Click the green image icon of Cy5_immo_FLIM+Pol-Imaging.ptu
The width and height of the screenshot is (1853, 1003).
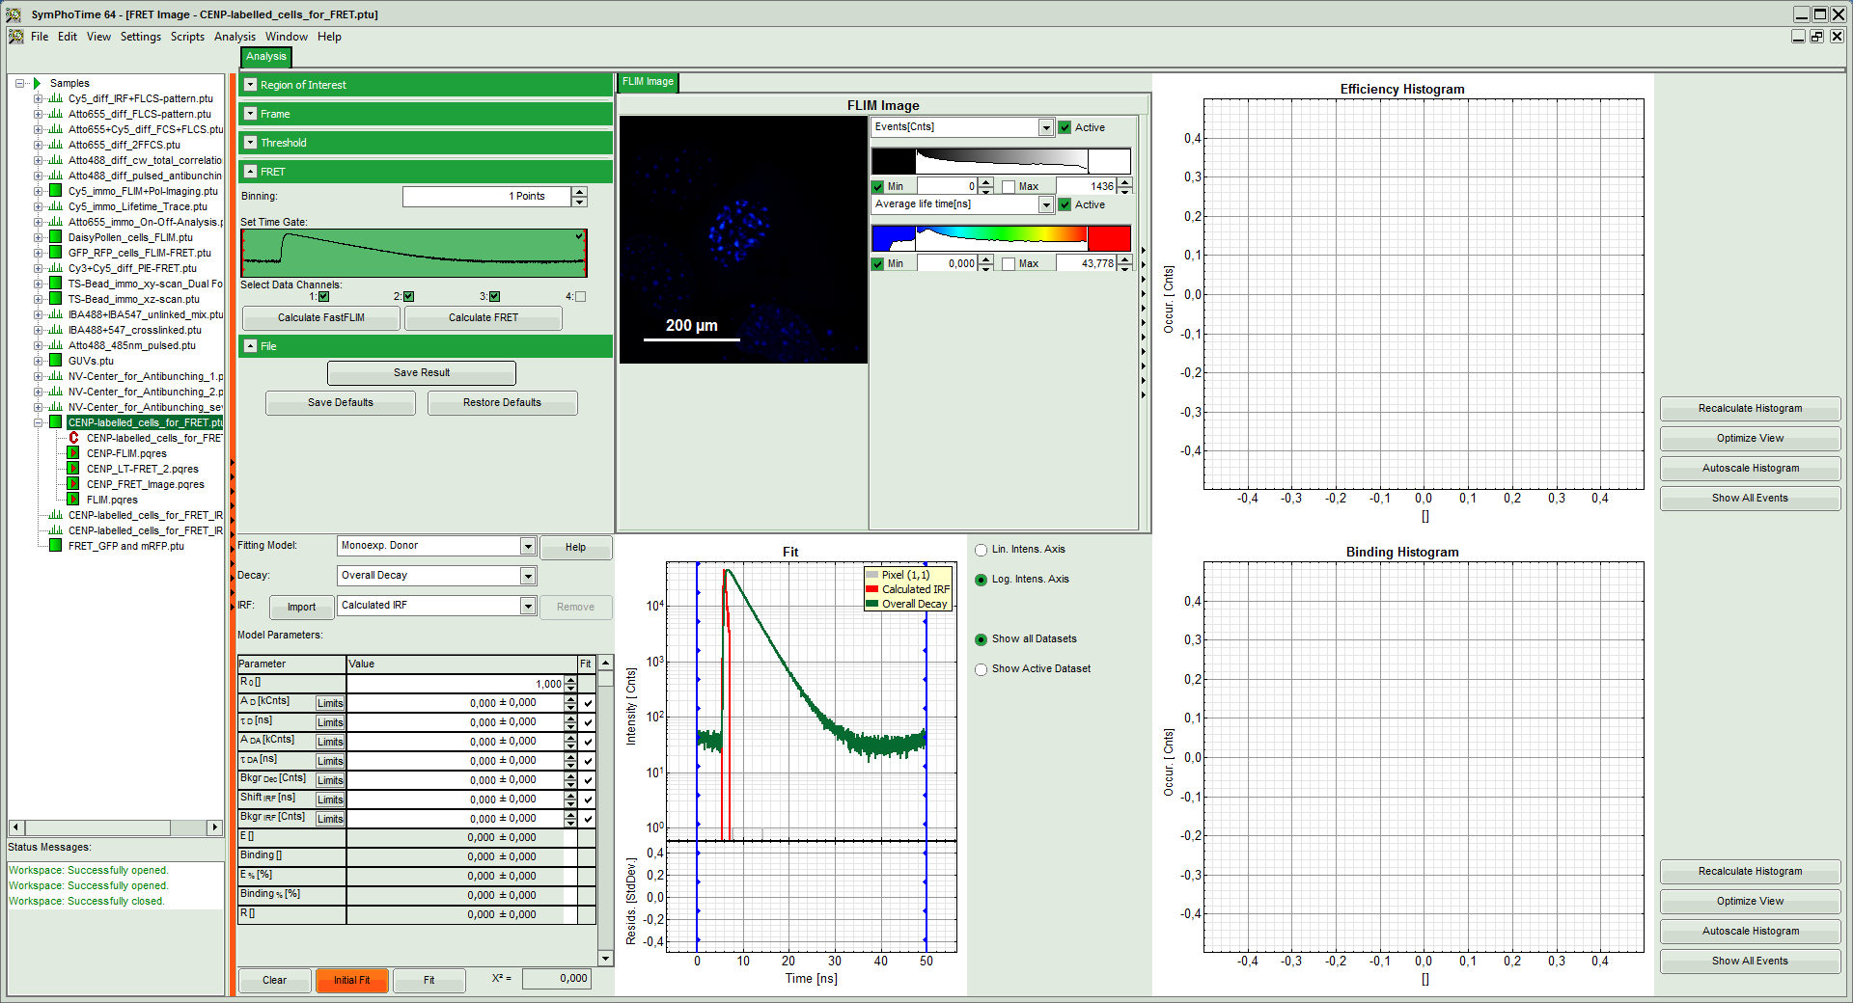tap(56, 191)
